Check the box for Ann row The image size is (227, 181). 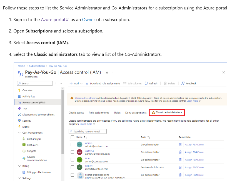pyautogui.click(x=73, y=160)
